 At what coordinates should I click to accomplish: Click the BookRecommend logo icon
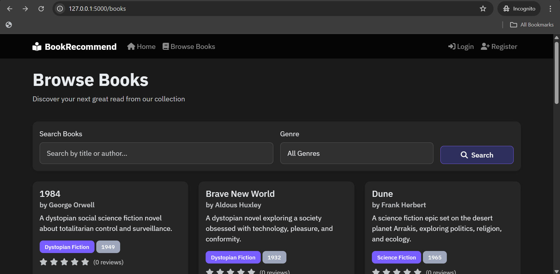coord(37,47)
